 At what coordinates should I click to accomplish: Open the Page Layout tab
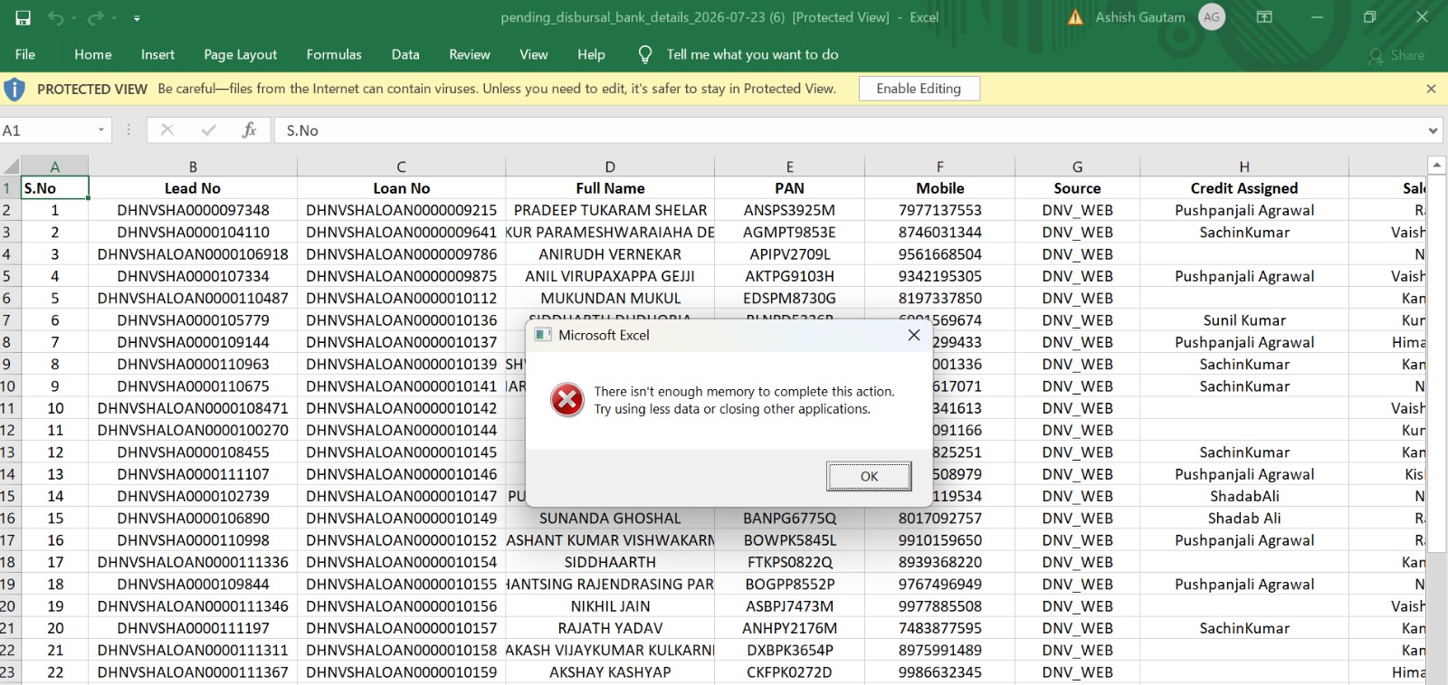(x=241, y=54)
